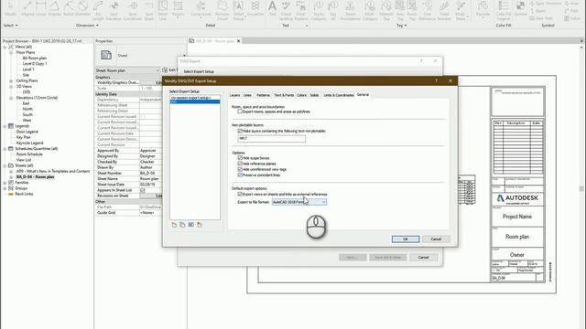Image resolution: width=586 pixels, height=329 pixels.
Task: Switch to the Patterns tab
Action: tap(263, 95)
